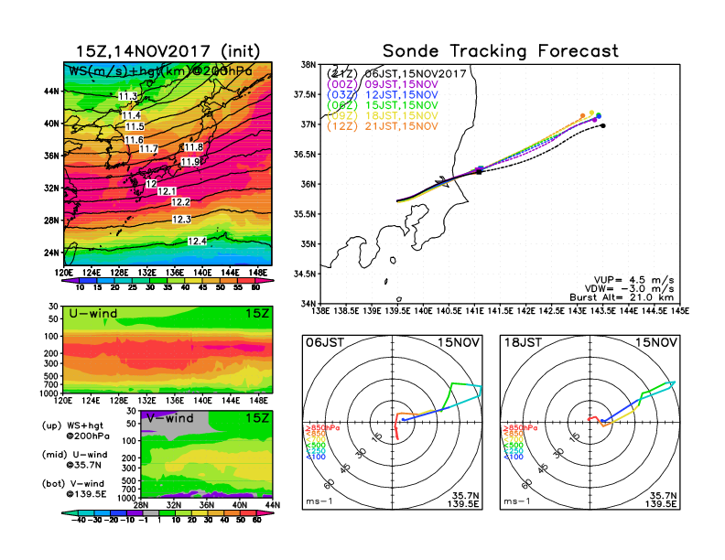Click the "≥850hPa" legend in the 06JST hodograph
Image resolution: width=725 pixels, height=560 pixels.
322,428
